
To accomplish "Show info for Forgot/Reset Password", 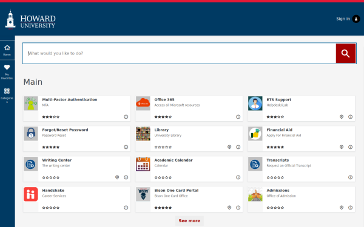I will coord(126,147).
